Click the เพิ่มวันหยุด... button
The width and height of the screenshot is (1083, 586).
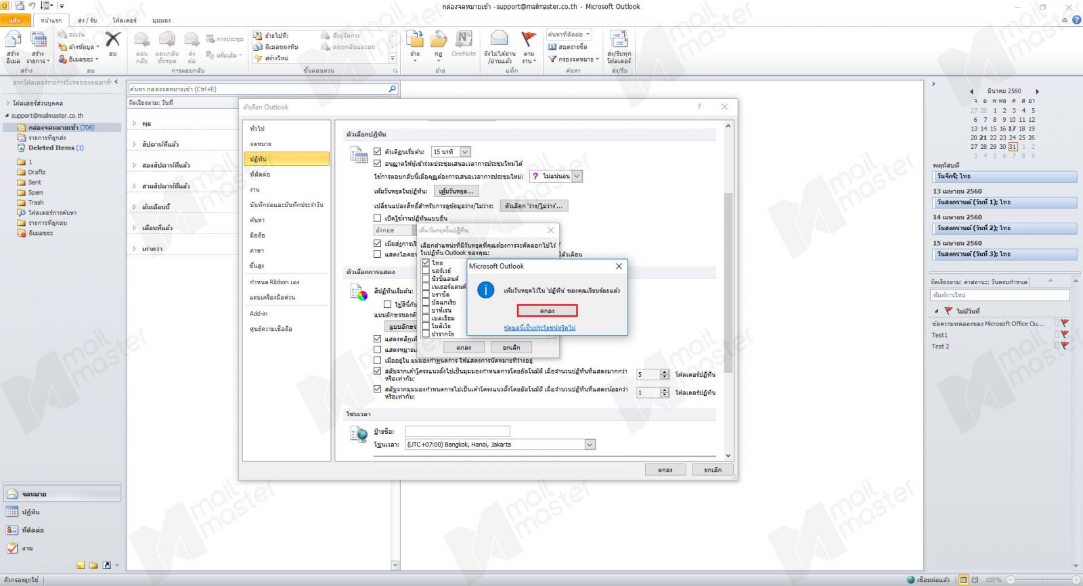[x=456, y=191]
